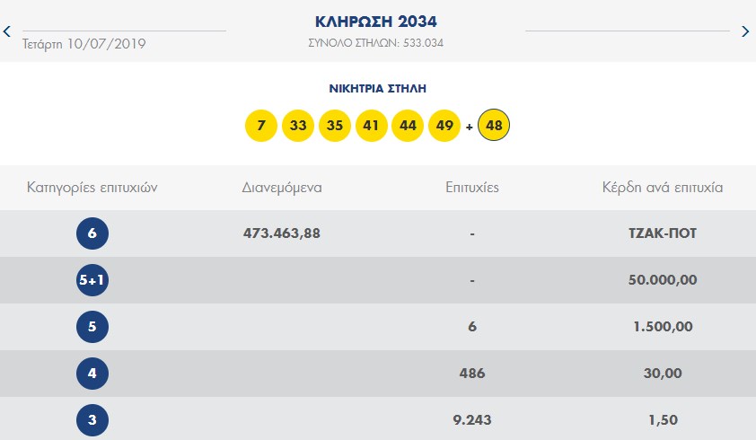Select yellow ball number 35
This screenshot has width=756, height=440.
point(335,126)
